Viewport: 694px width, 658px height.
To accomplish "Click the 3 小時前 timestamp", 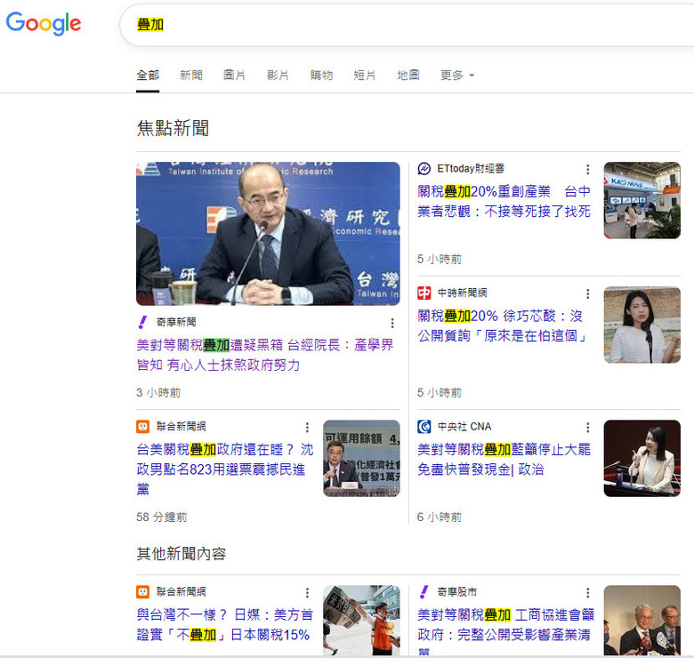I will [x=158, y=393].
